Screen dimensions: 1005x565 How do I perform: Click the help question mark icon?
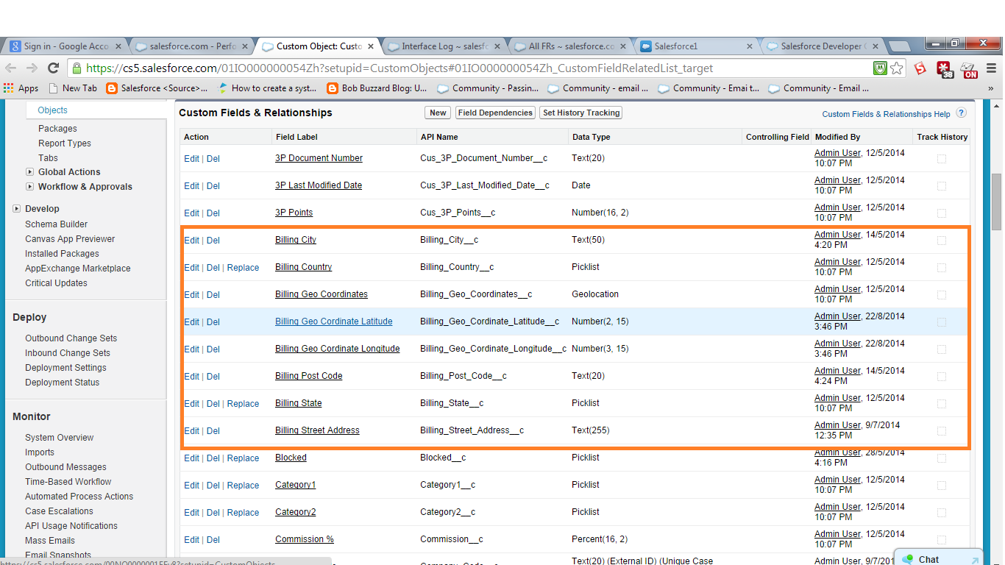pyautogui.click(x=961, y=113)
